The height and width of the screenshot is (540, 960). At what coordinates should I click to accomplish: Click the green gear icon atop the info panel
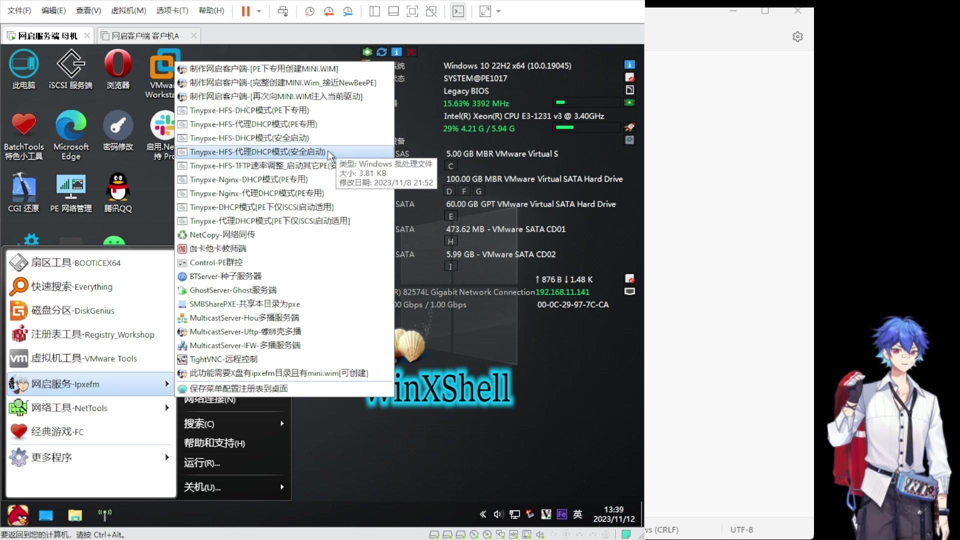click(x=367, y=52)
